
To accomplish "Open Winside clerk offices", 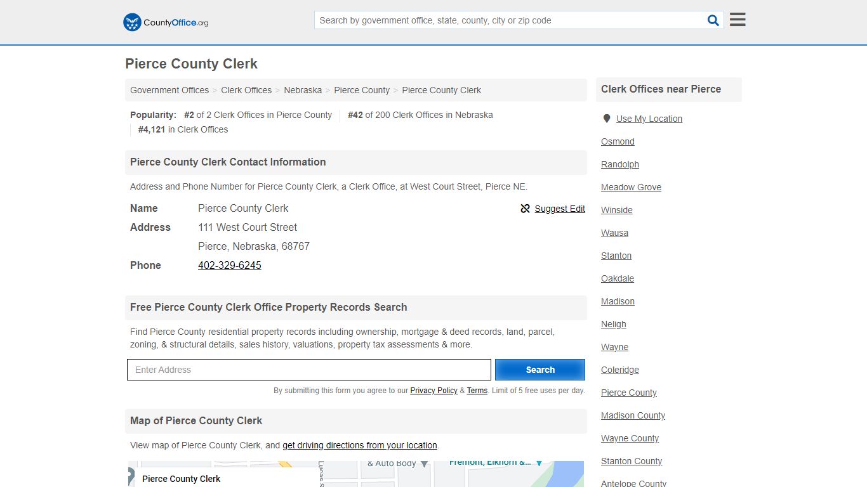I will coord(617,210).
